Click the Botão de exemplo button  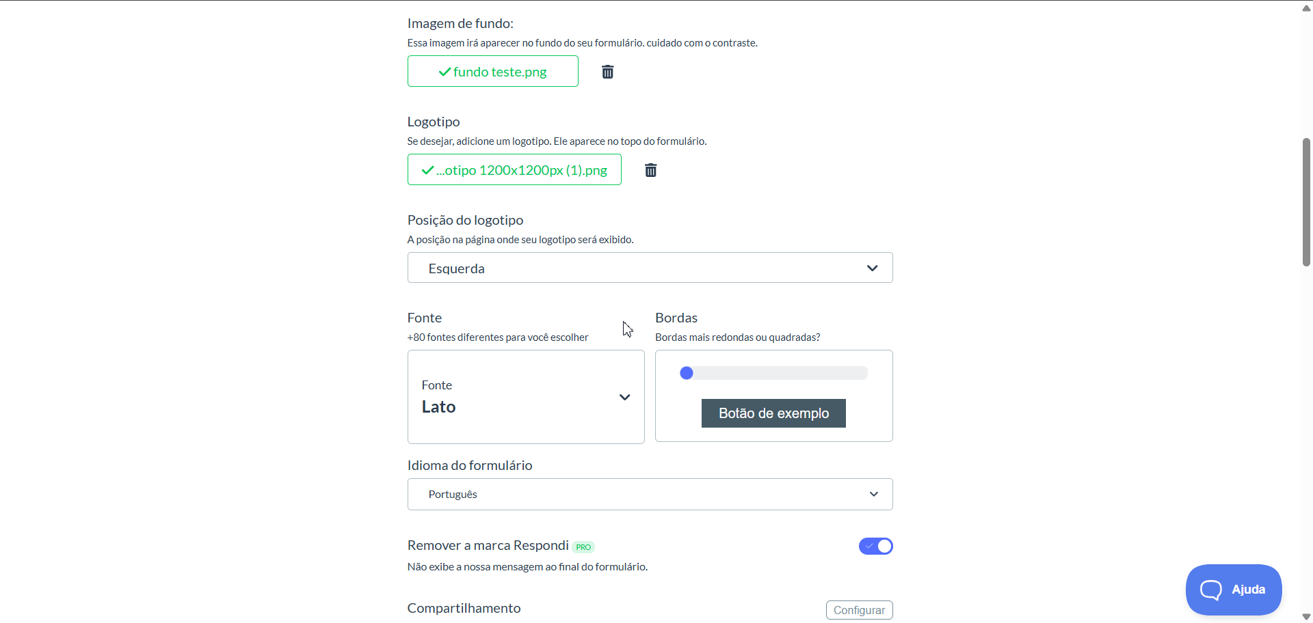pos(773,413)
